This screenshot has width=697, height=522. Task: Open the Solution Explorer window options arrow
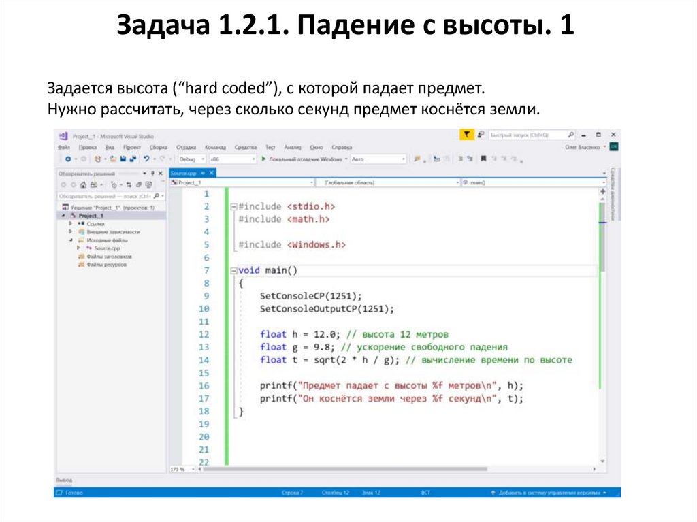pyautogui.click(x=144, y=173)
